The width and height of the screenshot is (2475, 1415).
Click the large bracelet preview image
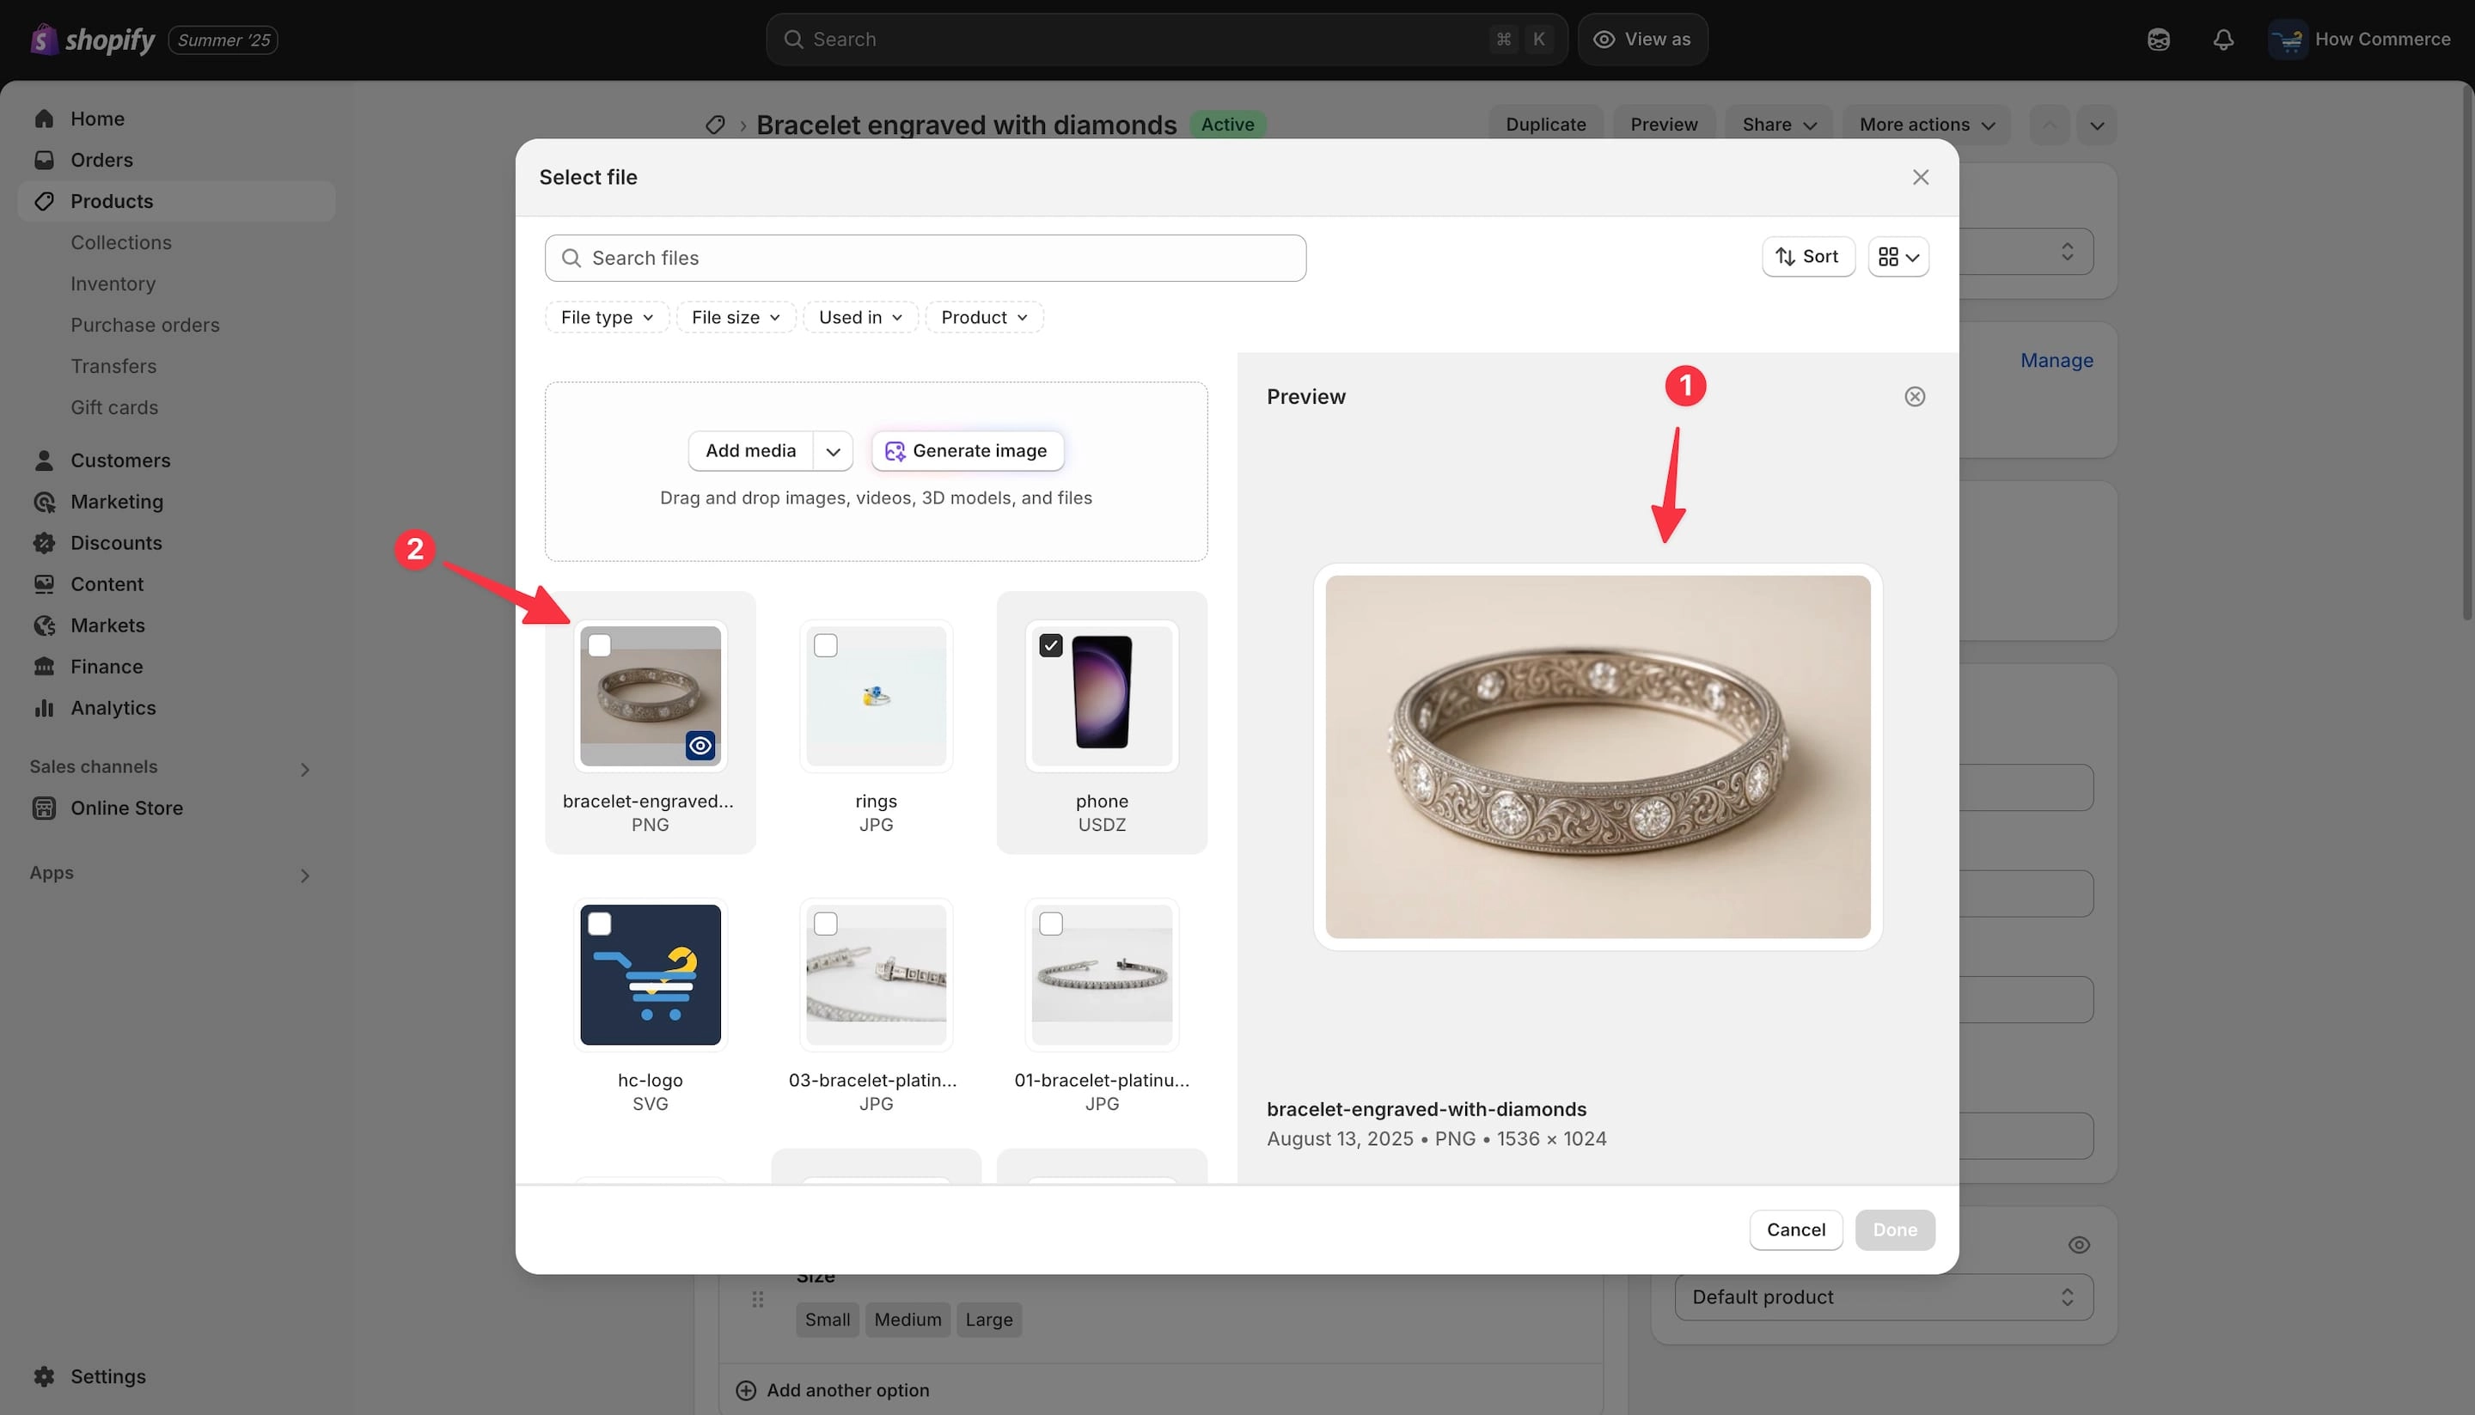coord(1598,757)
